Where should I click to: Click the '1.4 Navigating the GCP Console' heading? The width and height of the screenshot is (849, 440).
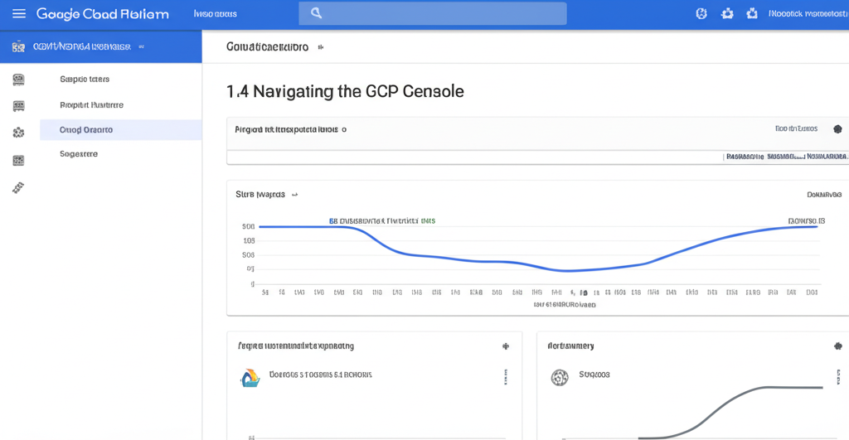pos(345,91)
